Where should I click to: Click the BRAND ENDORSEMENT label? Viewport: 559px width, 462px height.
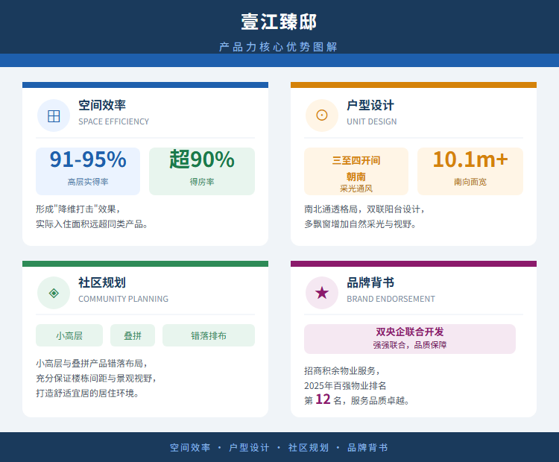point(391,299)
